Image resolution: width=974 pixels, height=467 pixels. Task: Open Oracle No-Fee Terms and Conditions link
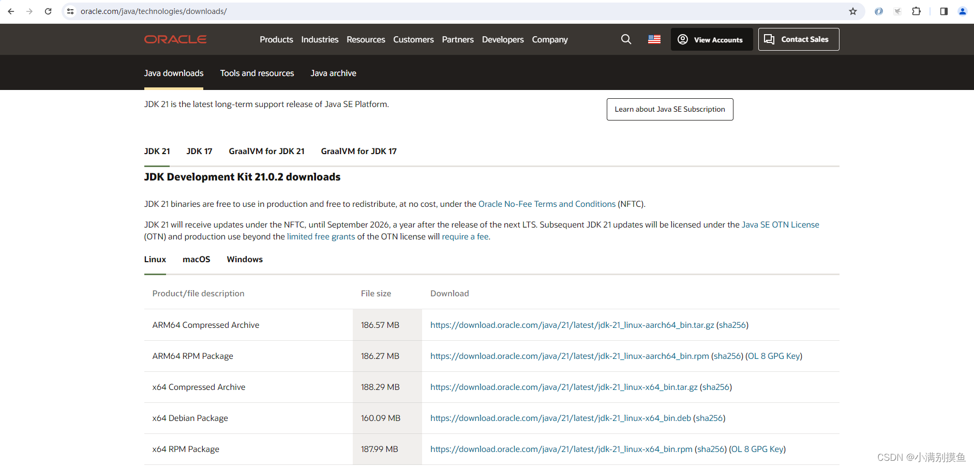click(547, 204)
